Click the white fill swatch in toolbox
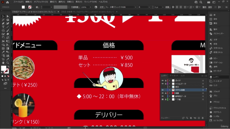Image resolution: width=230 pixels, height=129 pixels. [4, 68]
